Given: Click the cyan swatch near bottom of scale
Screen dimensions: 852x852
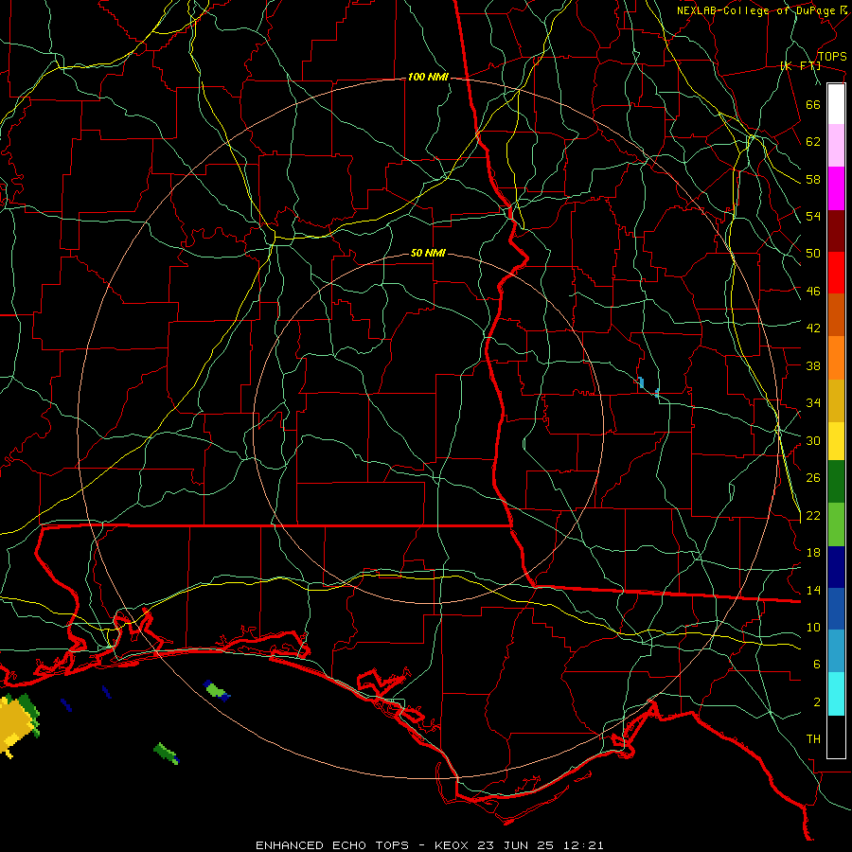Looking at the screenshot, I should click(836, 694).
